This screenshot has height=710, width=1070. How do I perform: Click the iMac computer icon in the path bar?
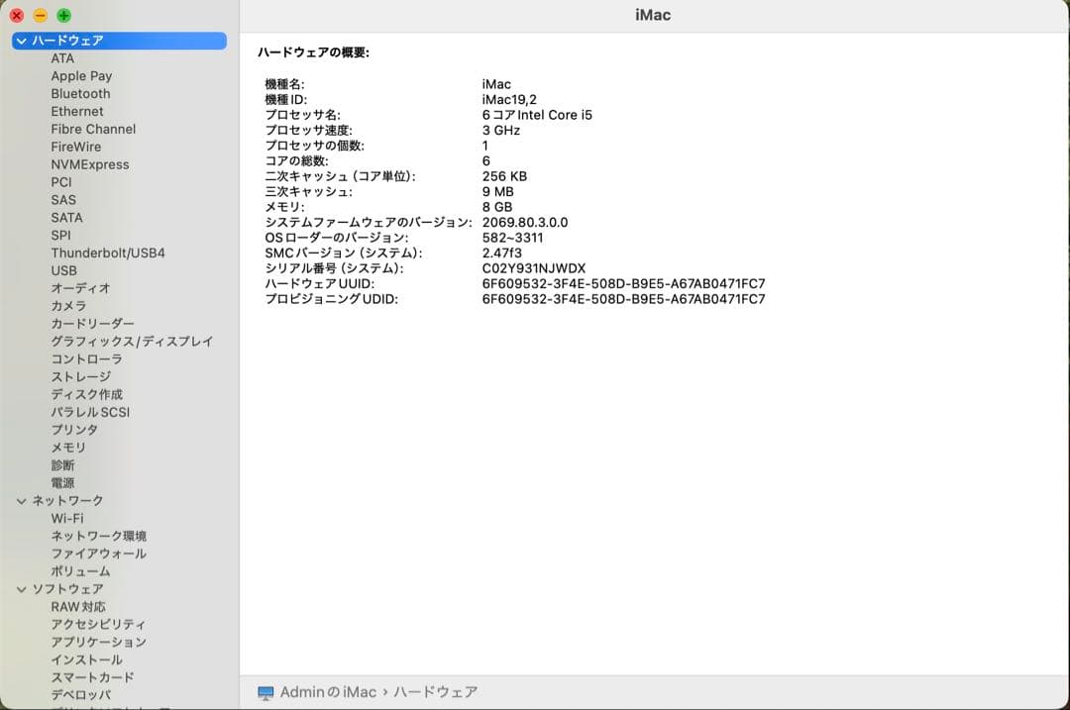(x=264, y=692)
